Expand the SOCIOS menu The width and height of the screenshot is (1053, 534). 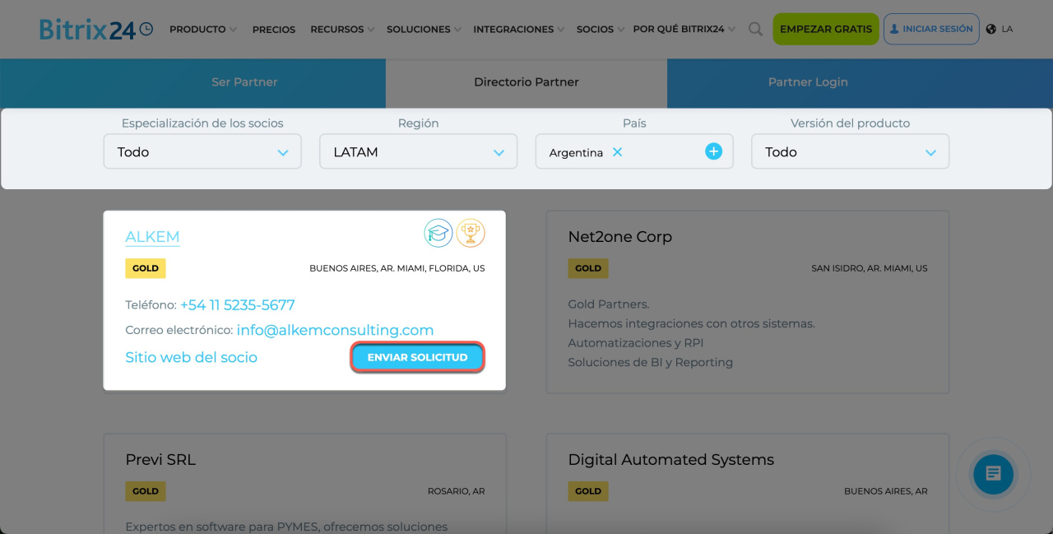click(600, 29)
